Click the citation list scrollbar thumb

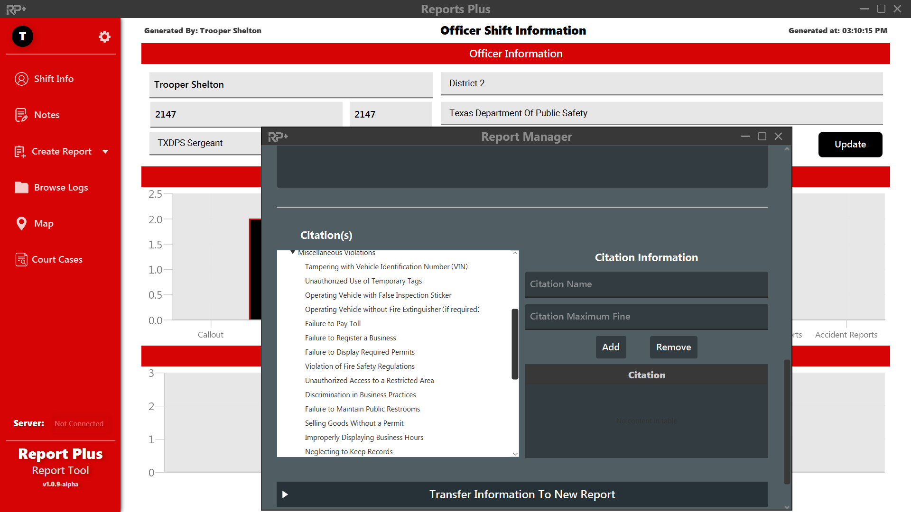coord(515,344)
